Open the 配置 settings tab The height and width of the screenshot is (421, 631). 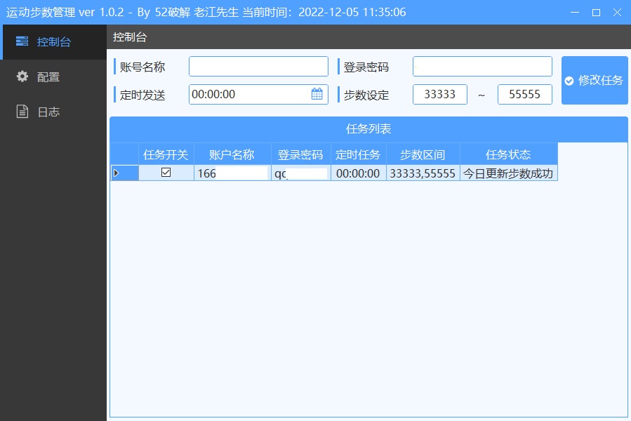(x=48, y=77)
